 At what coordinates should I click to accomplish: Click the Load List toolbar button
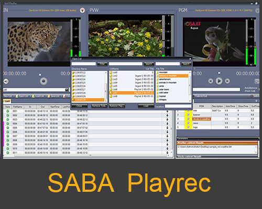click(38, 96)
